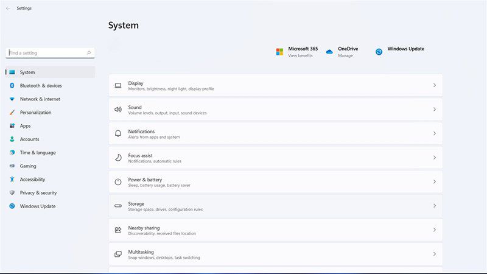Click the Windows Update icon in sidebar
This screenshot has width=487, height=274.
(x=12, y=206)
